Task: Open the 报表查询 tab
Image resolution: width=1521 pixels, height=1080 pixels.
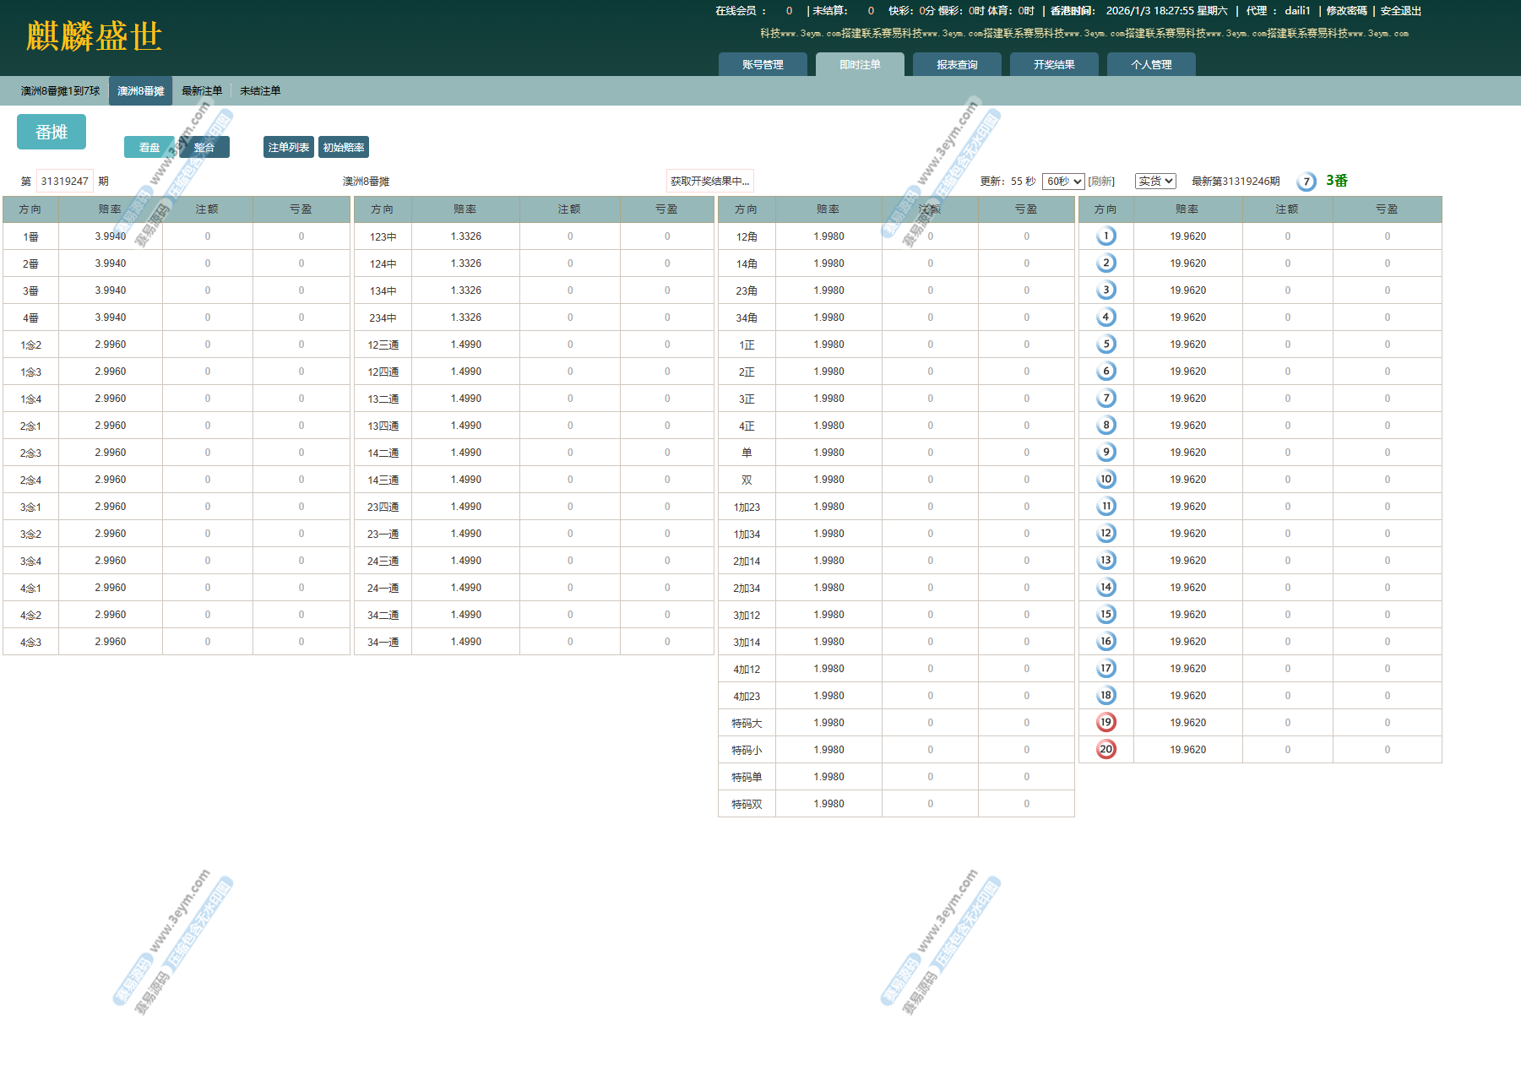Action: click(x=957, y=65)
